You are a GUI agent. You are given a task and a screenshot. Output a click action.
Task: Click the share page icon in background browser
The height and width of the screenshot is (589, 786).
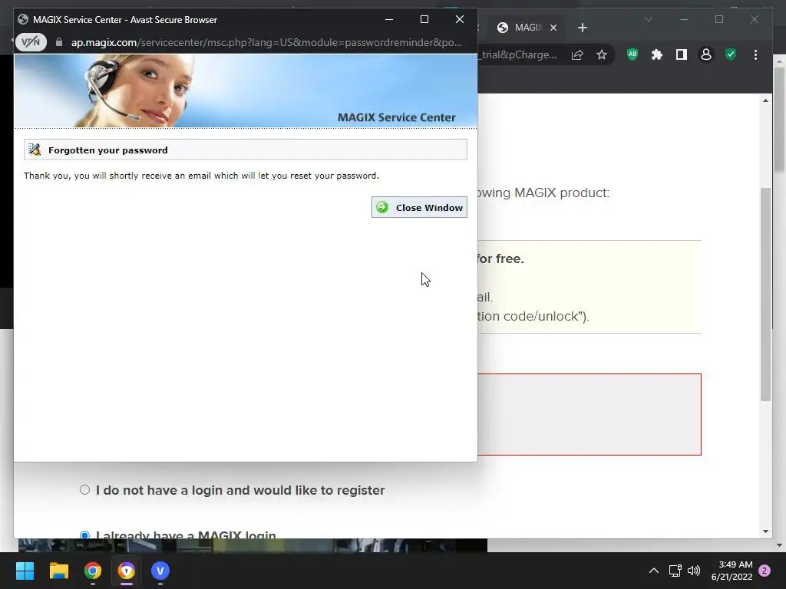(x=577, y=55)
